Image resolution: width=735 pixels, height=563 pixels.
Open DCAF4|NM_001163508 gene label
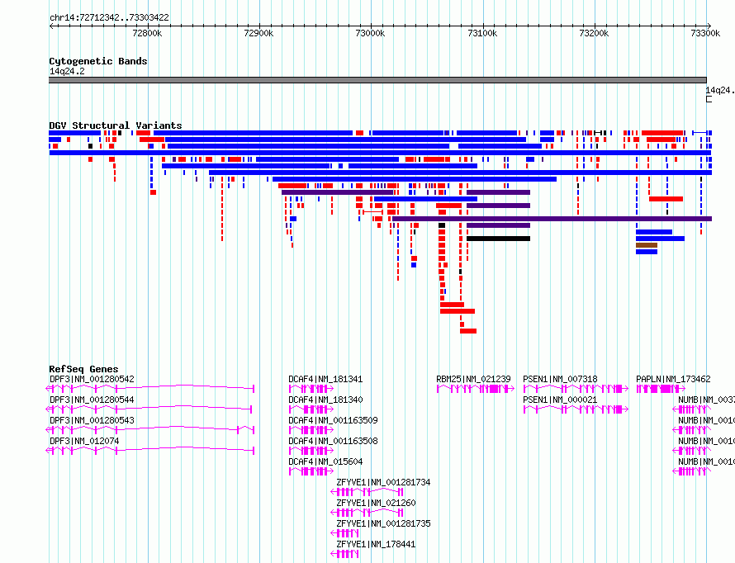coord(334,441)
